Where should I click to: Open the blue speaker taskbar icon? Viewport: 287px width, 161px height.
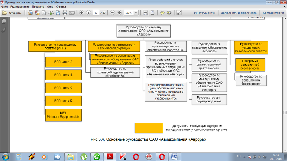(x=58, y=157)
